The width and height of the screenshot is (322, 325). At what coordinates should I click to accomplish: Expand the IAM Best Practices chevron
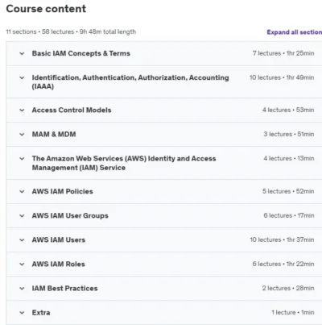tap(22, 289)
